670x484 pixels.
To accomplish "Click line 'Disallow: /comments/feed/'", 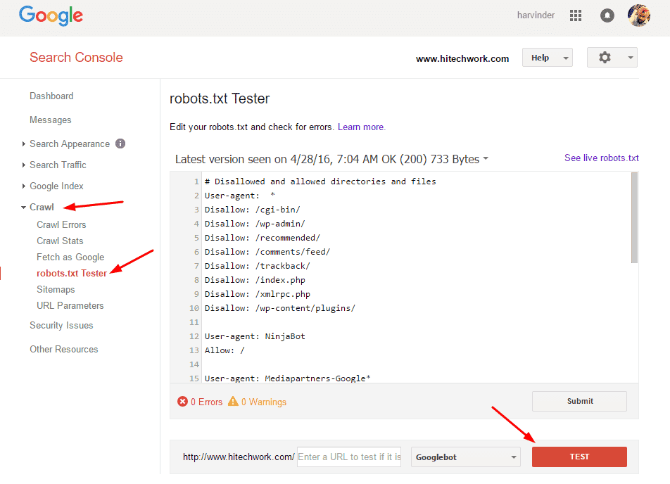I will pyautogui.click(x=267, y=252).
